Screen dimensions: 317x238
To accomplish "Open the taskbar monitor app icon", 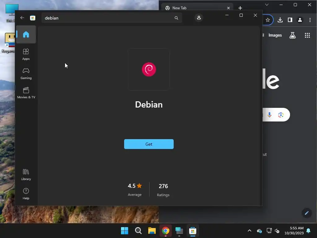I will pyautogui.click(x=179, y=231).
